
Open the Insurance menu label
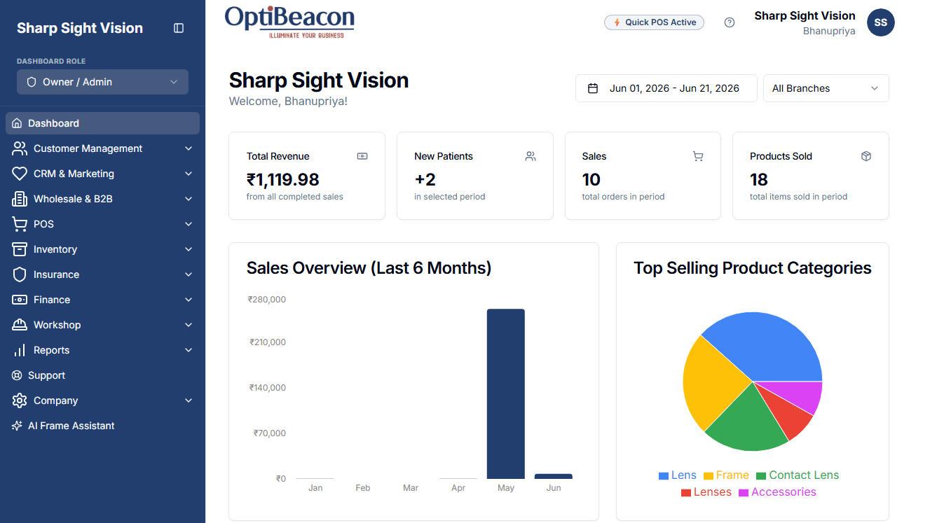(56, 274)
